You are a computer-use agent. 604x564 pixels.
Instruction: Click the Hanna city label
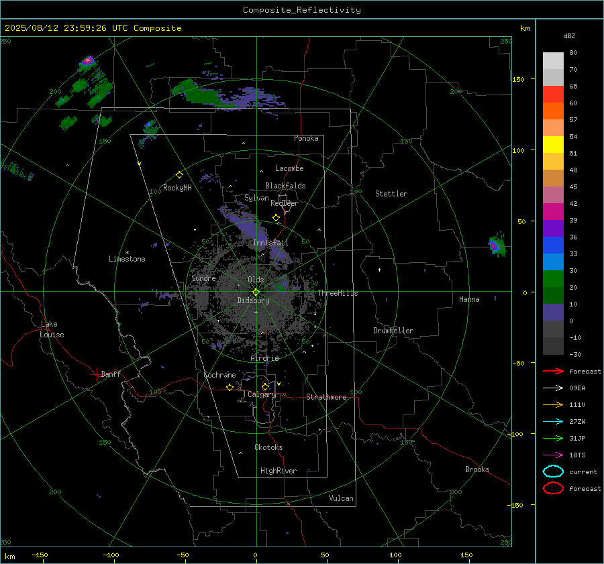click(469, 299)
